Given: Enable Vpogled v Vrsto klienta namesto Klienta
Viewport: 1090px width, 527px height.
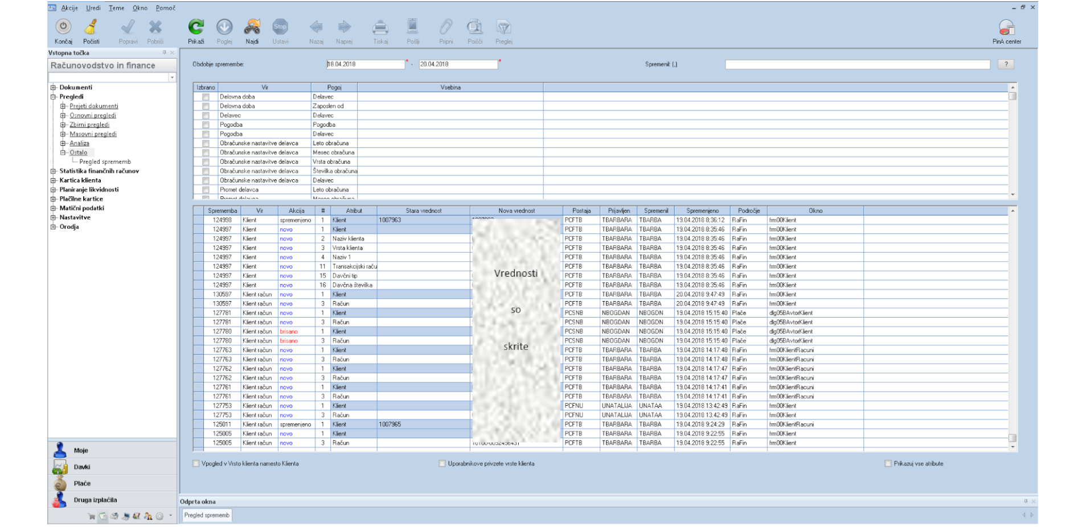Looking at the screenshot, I should pyautogui.click(x=196, y=464).
